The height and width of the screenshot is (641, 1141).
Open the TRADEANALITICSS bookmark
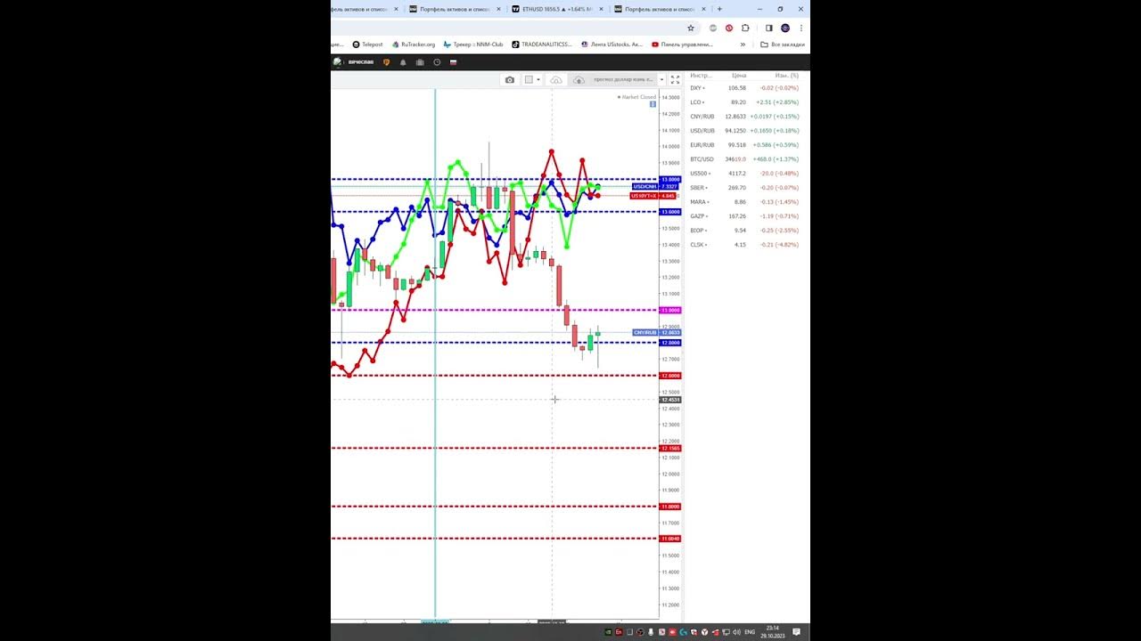(x=542, y=44)
